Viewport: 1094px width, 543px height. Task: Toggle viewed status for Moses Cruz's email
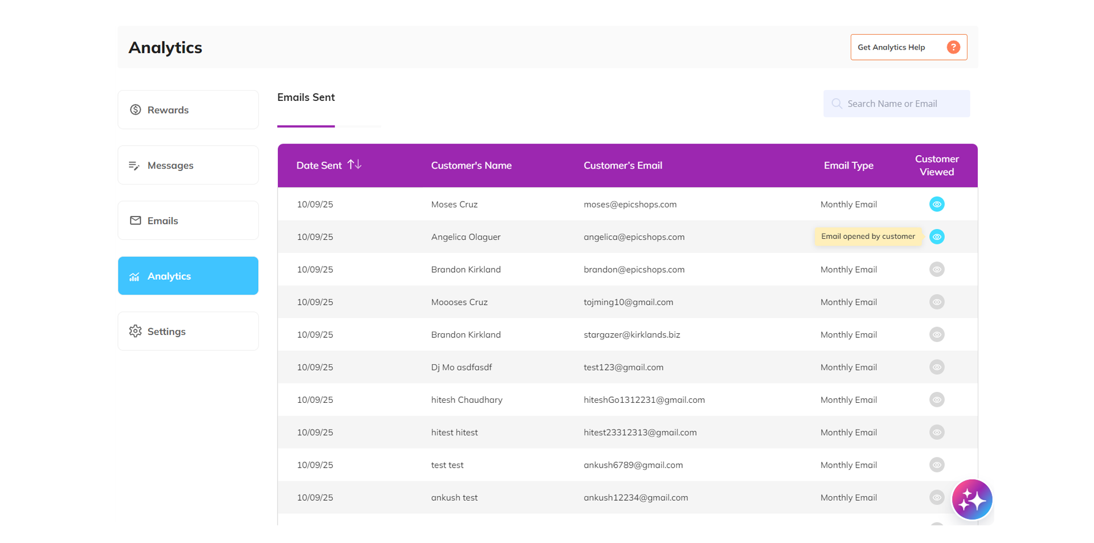pyautogui.click(x=937, y=204)
